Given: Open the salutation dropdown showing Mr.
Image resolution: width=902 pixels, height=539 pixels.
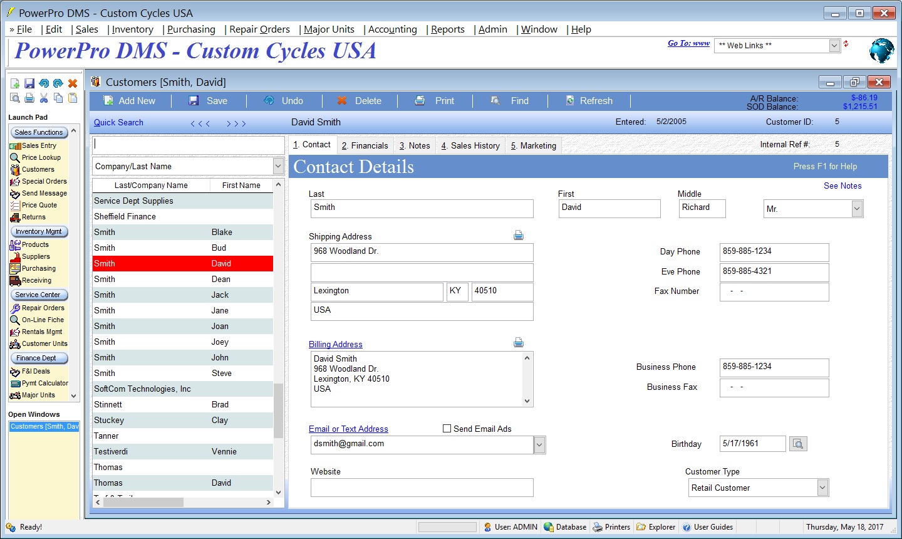Looking at the screenshot, I should 856,208.
